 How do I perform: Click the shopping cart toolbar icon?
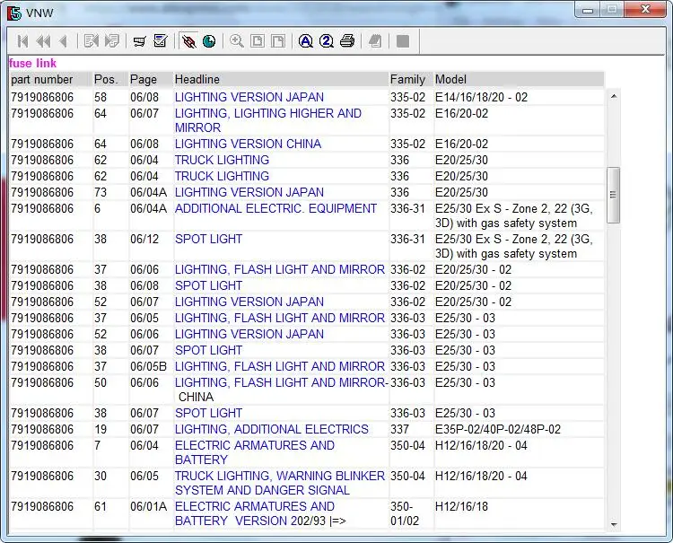140,41
